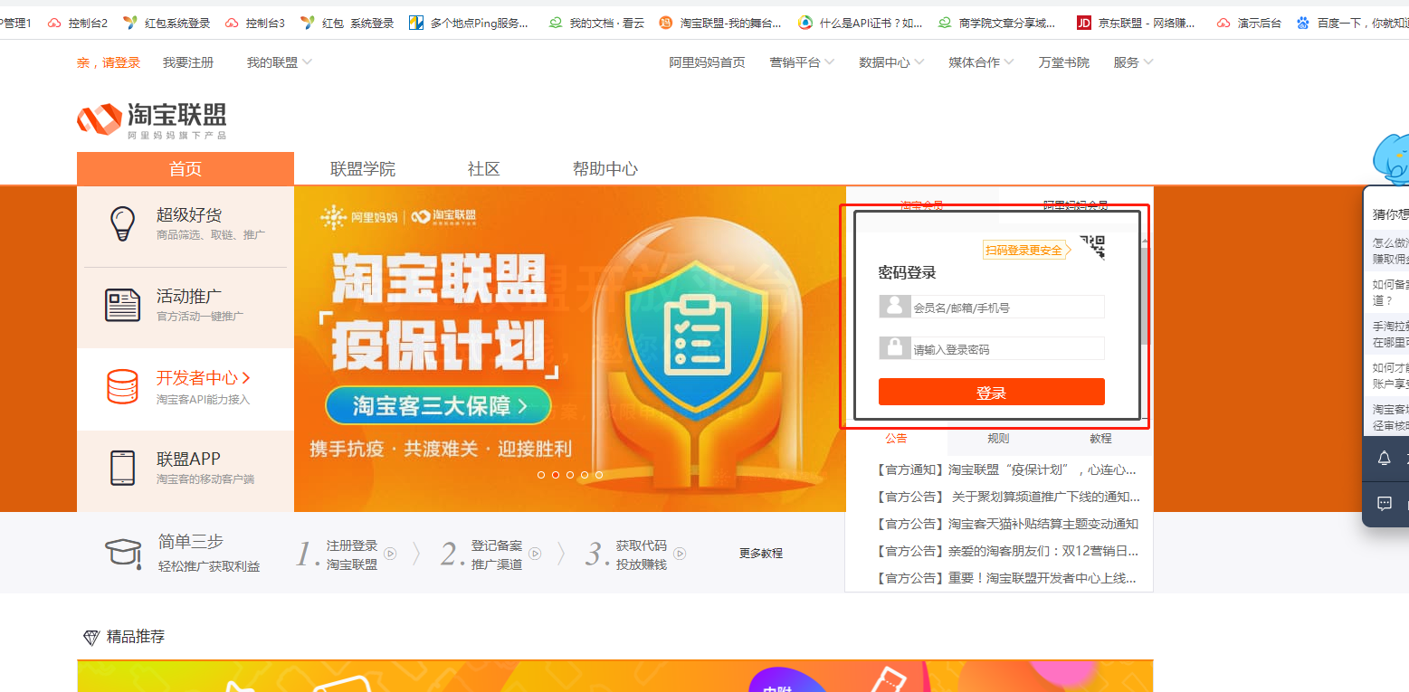
Task: Click the 开发者中心 database icon
Action: [122, 386]
